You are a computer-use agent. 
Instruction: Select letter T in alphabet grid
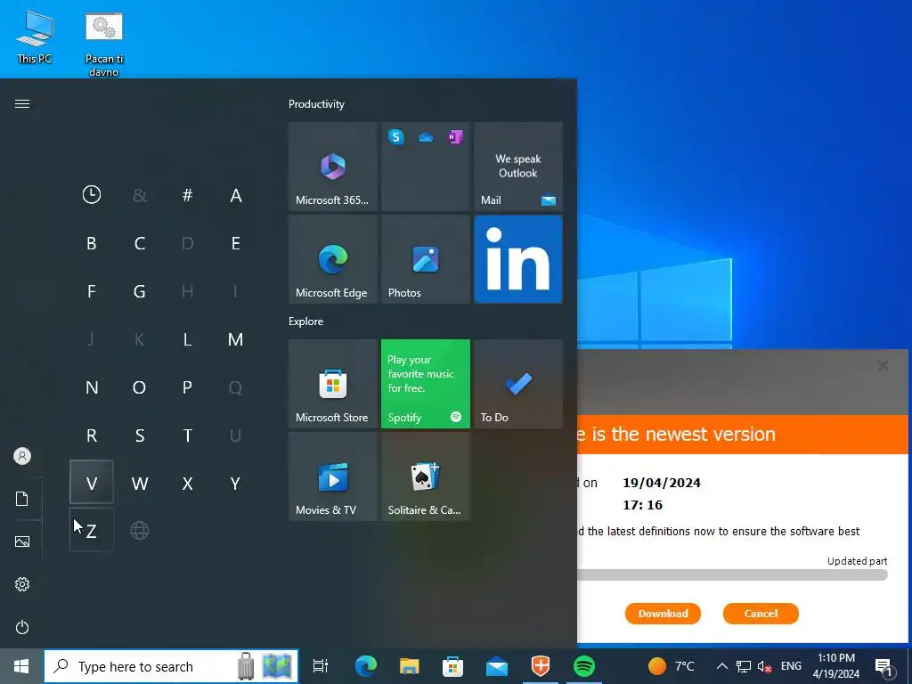click(x=187, y=435)
